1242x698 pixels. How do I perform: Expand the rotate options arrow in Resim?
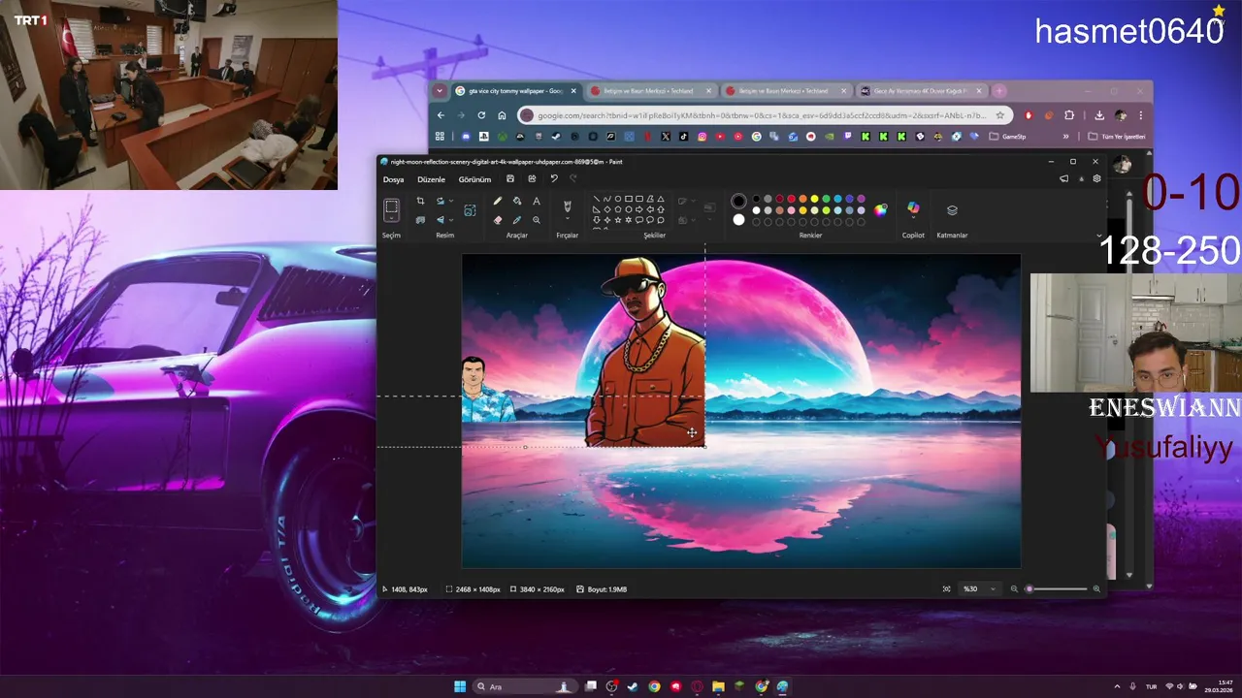(x=451, y=201)
